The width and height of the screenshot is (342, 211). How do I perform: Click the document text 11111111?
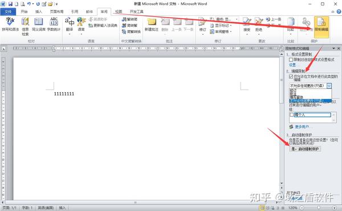64,94
